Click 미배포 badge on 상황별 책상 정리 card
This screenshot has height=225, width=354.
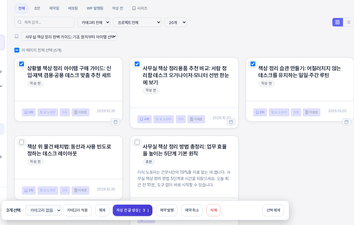coord(81,112)
